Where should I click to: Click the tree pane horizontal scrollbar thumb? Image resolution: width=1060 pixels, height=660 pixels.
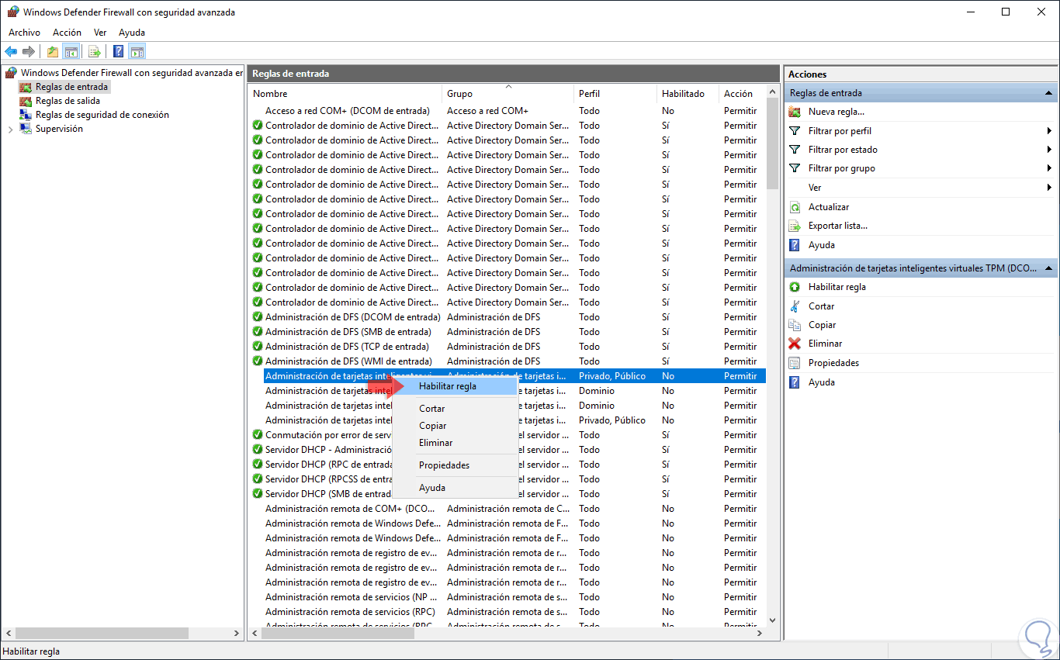pyautogui.click(x=102, y=634)
